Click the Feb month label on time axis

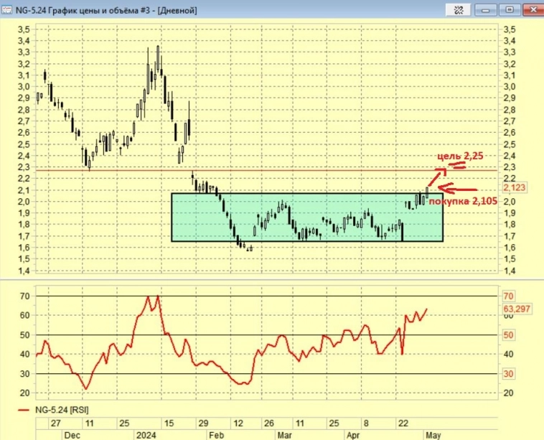coord(215,434)
